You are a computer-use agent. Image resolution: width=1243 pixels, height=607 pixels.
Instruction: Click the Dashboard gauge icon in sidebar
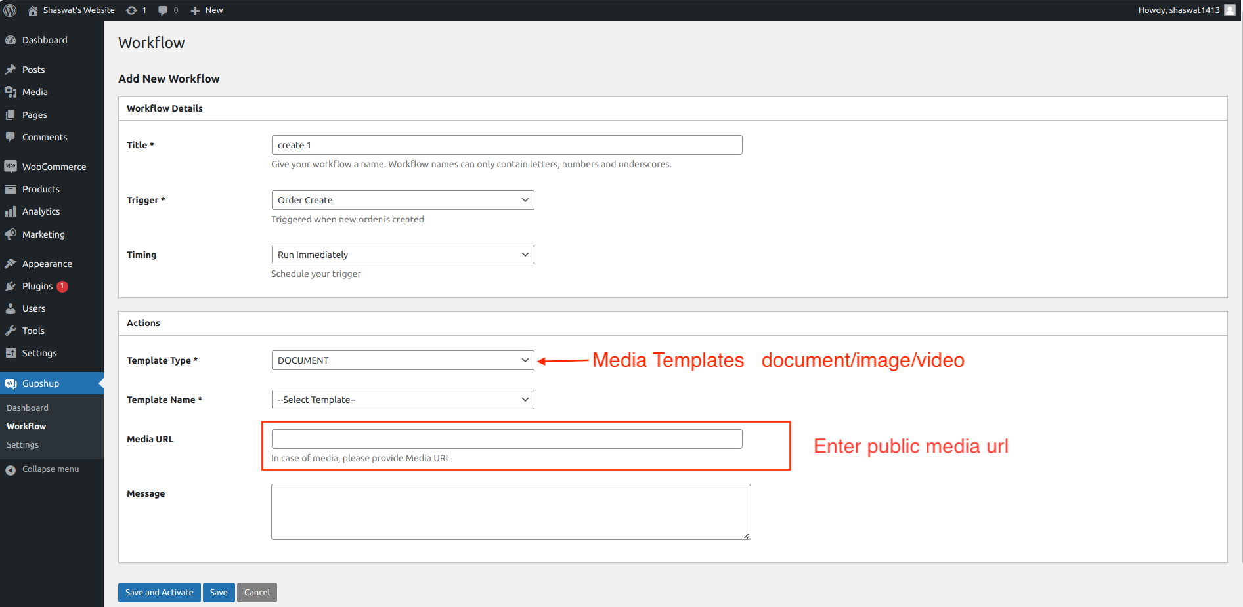tap(11, 40)
